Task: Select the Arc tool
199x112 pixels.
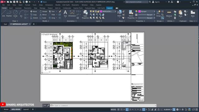Action: pyautogui.click(x=21, y=13)
